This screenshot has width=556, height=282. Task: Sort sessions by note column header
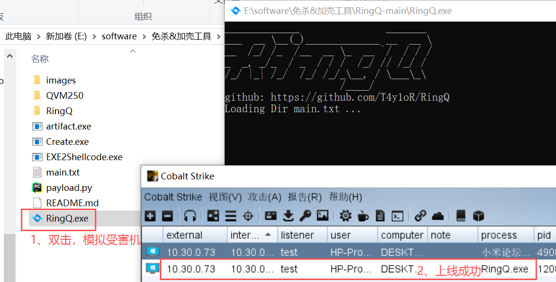(x=452, y=235)
